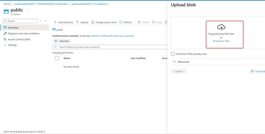This screenshot has width=265, height=134.
Task: Expand Settings in the left menu
Action: tap(5, 45)
